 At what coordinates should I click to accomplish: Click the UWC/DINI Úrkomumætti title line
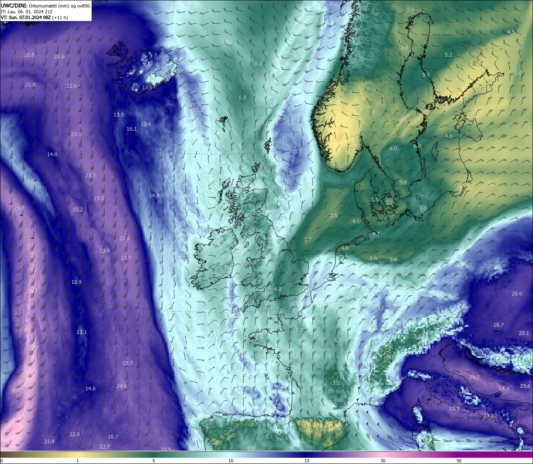pos(45,6)
